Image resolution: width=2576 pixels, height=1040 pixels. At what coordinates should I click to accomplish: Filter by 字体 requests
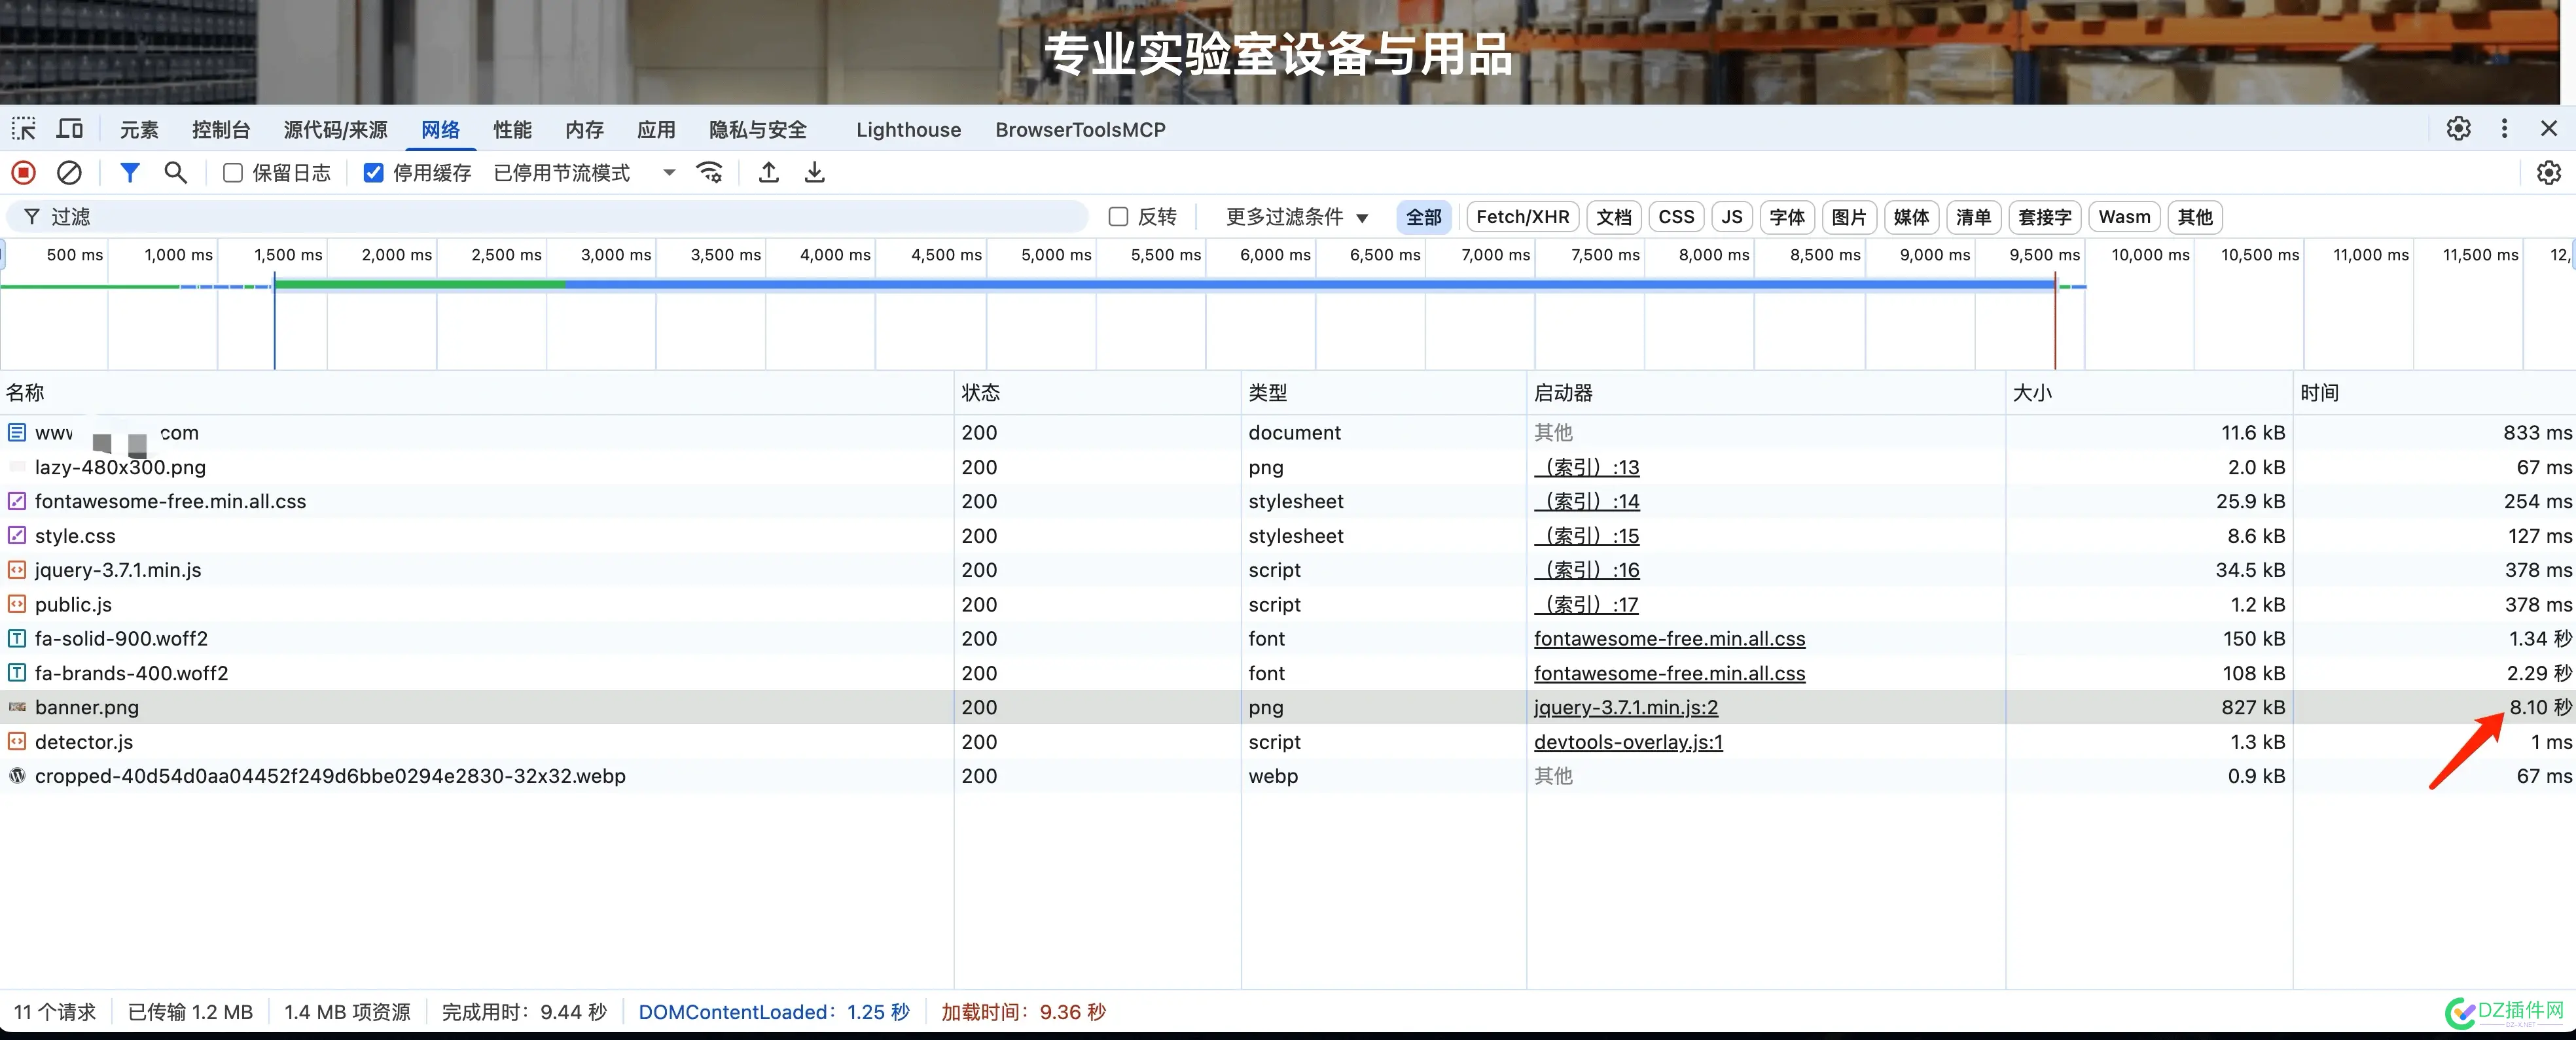pyautogui.click(x=1787, y=217)
